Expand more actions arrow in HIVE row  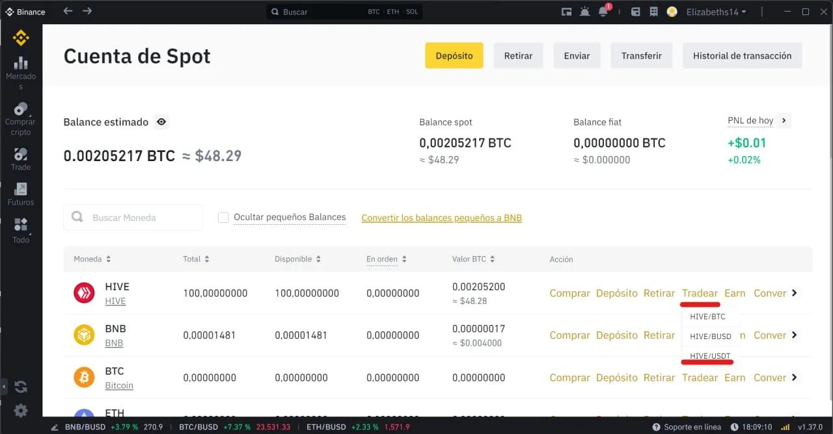coord(794,293)
